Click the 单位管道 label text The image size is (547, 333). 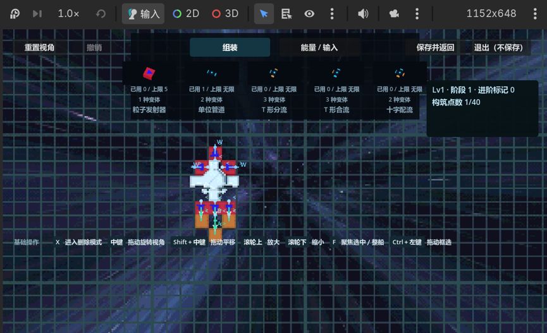(x=212, y=110)
